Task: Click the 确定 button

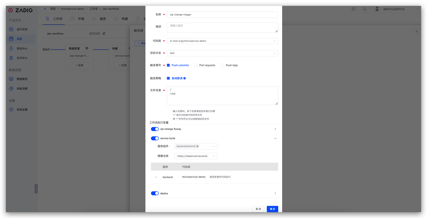Action: point(273,209)
